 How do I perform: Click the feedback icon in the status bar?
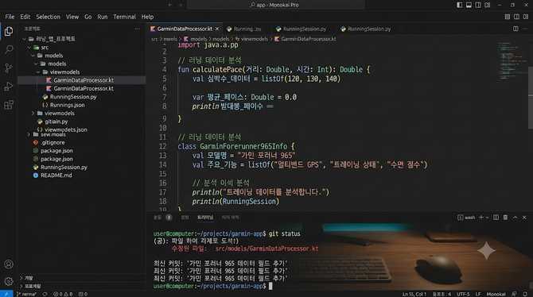pos(514,294)
